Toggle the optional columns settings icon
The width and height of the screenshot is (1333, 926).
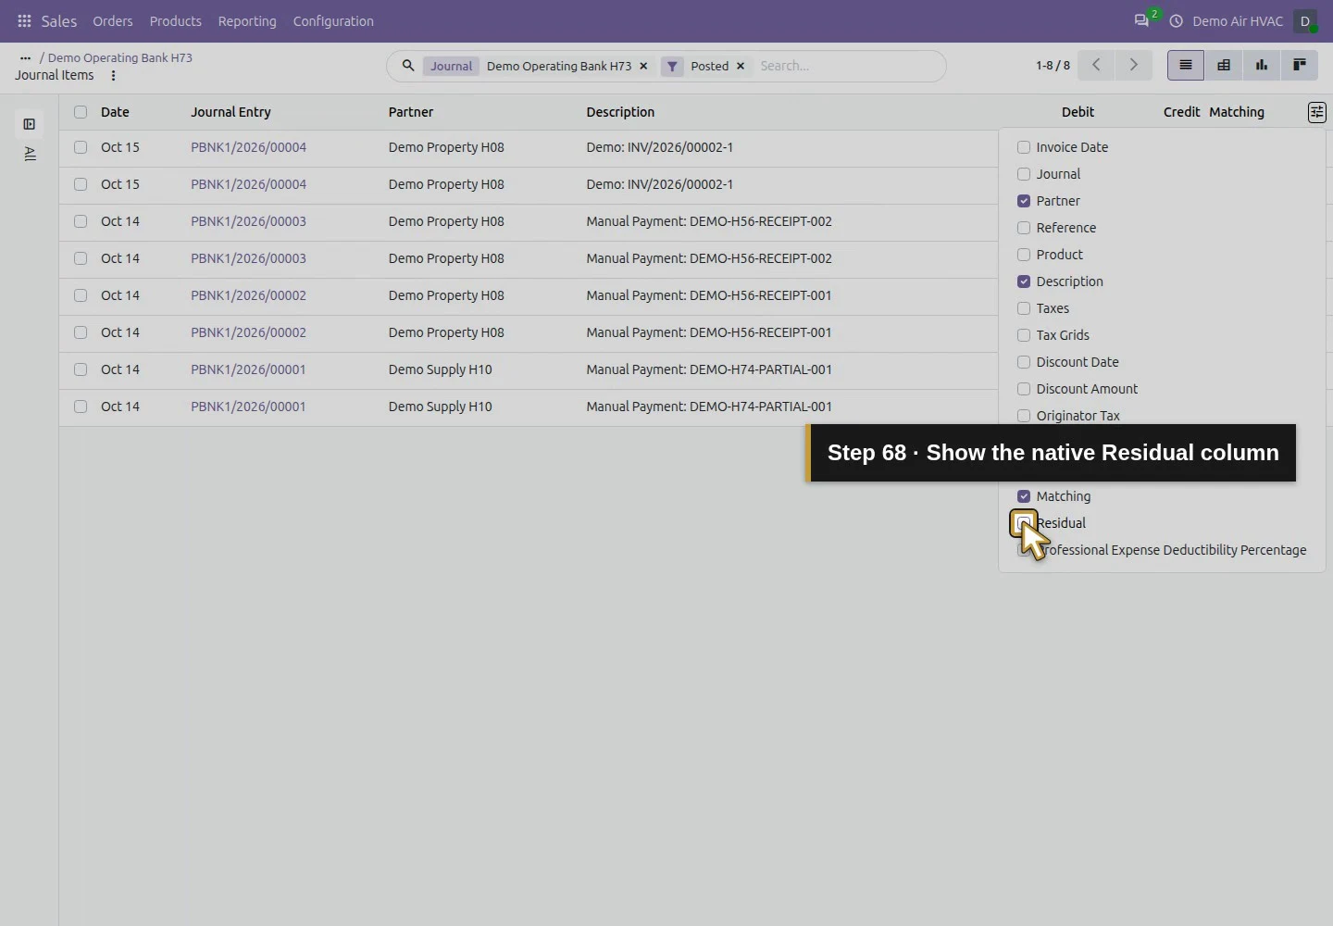[1316, 112]
